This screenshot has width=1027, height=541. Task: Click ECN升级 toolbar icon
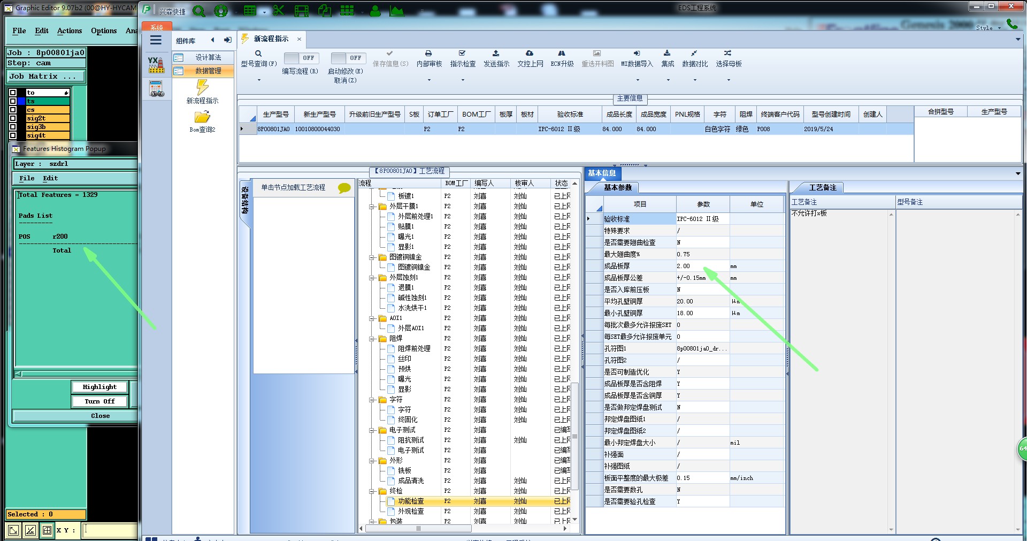pos(562,54)
